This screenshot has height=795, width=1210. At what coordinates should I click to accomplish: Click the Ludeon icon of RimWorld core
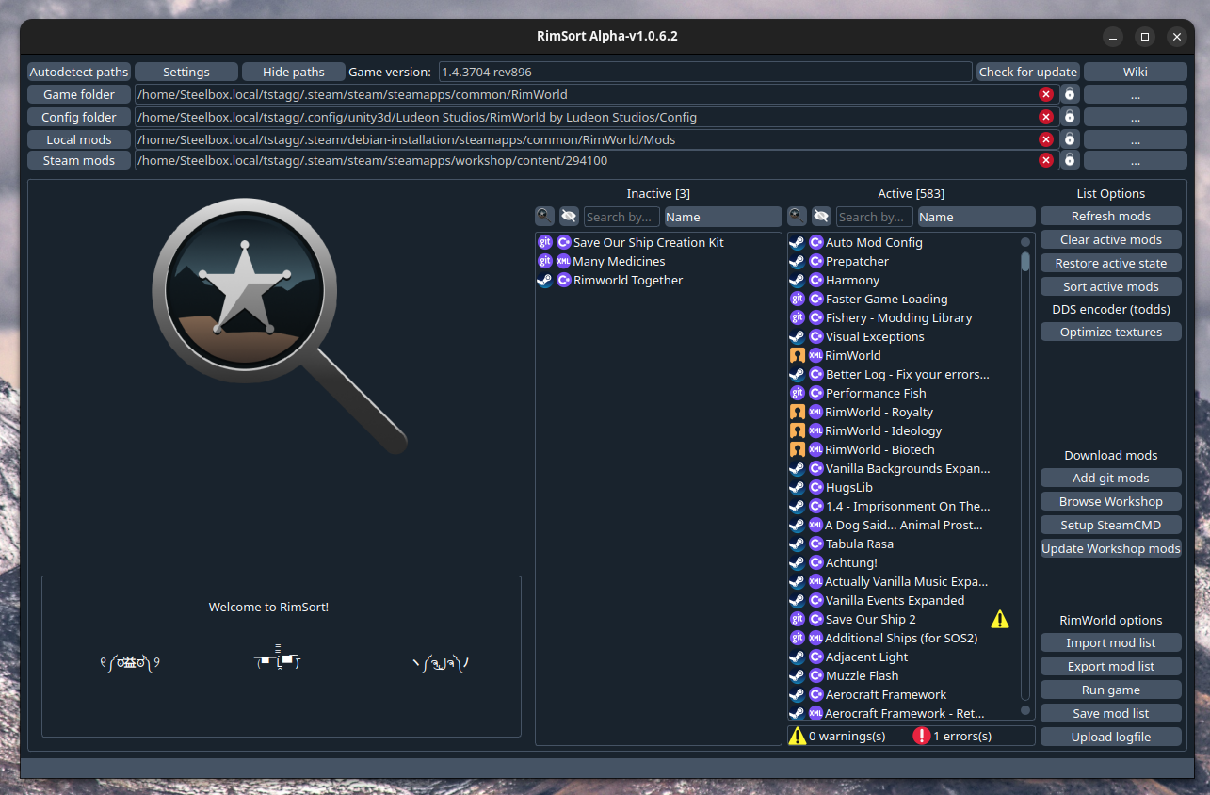click(798, 355)
